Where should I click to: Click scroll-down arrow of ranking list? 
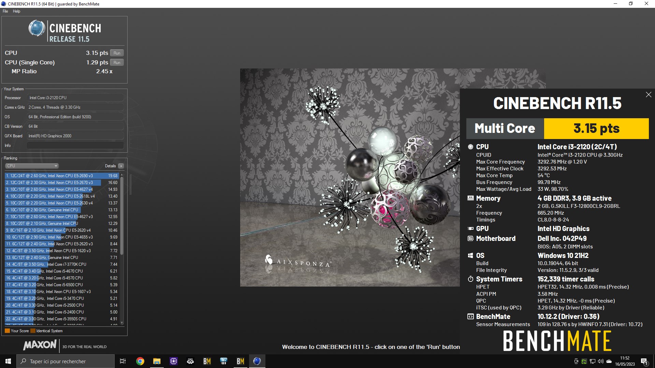[x=122, y=323]
